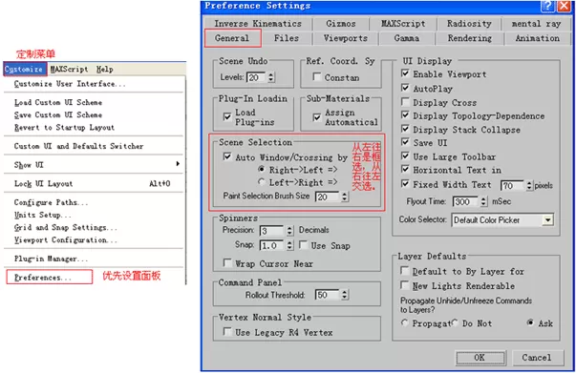The height and width of the screenshot is (373, 576).
Task: Toggle Lock UI Layout entry
Action: tap(94, 183)
